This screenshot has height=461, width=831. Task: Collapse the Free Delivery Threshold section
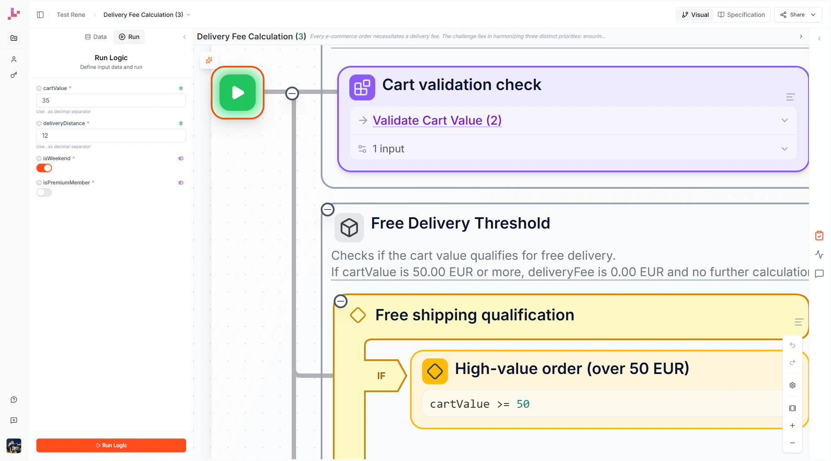328,210
